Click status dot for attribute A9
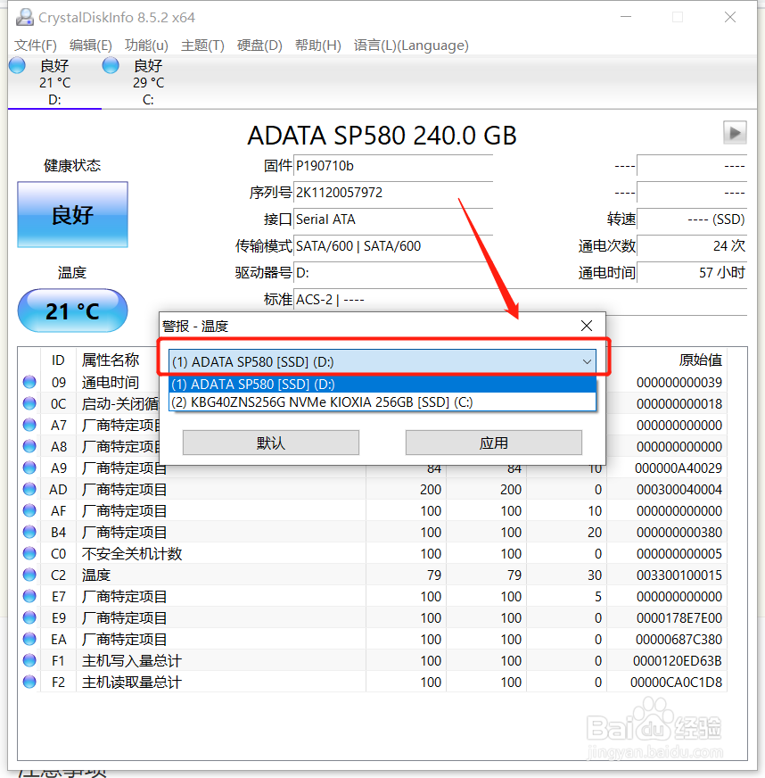Screen dimensions: 765x778 pos(29,468)
